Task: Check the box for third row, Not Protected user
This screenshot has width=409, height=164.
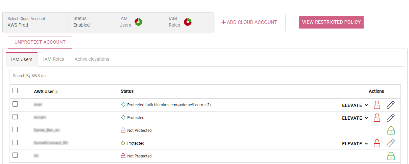Action: pos(15,130)
